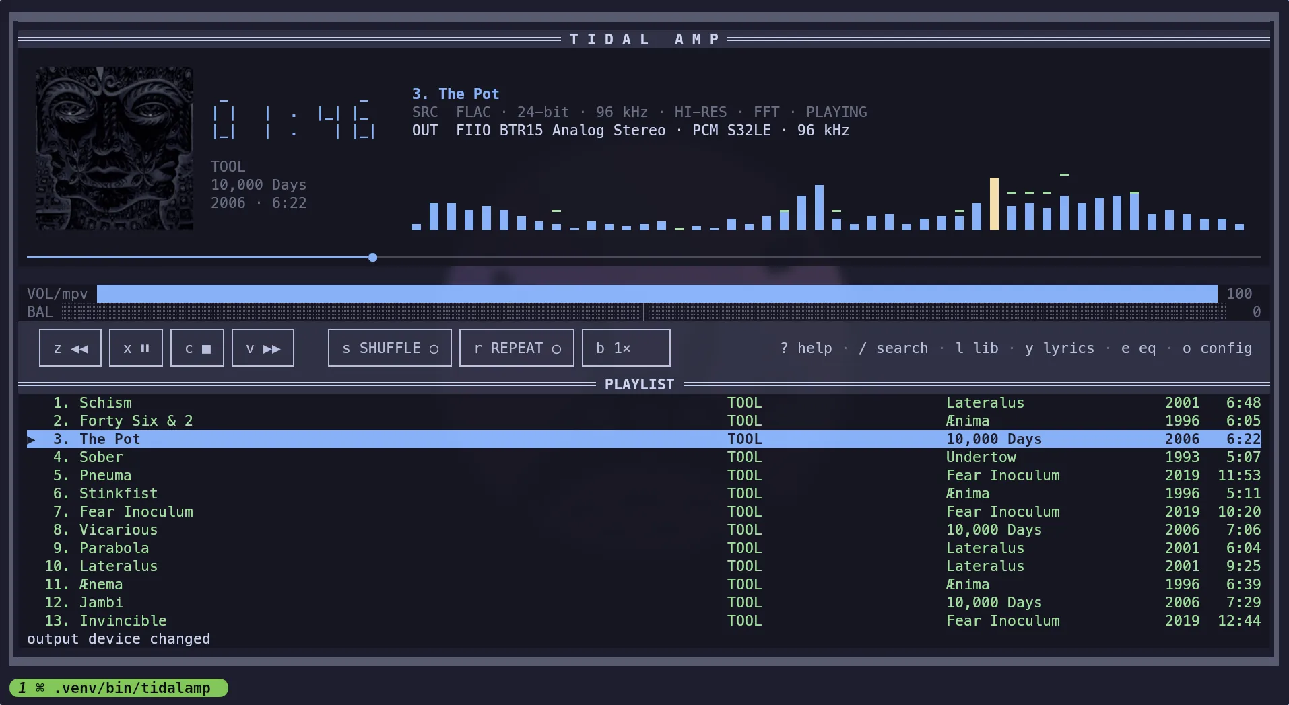Open the help screen
This screenshot has width=1289, height=705.
[806, 348]
